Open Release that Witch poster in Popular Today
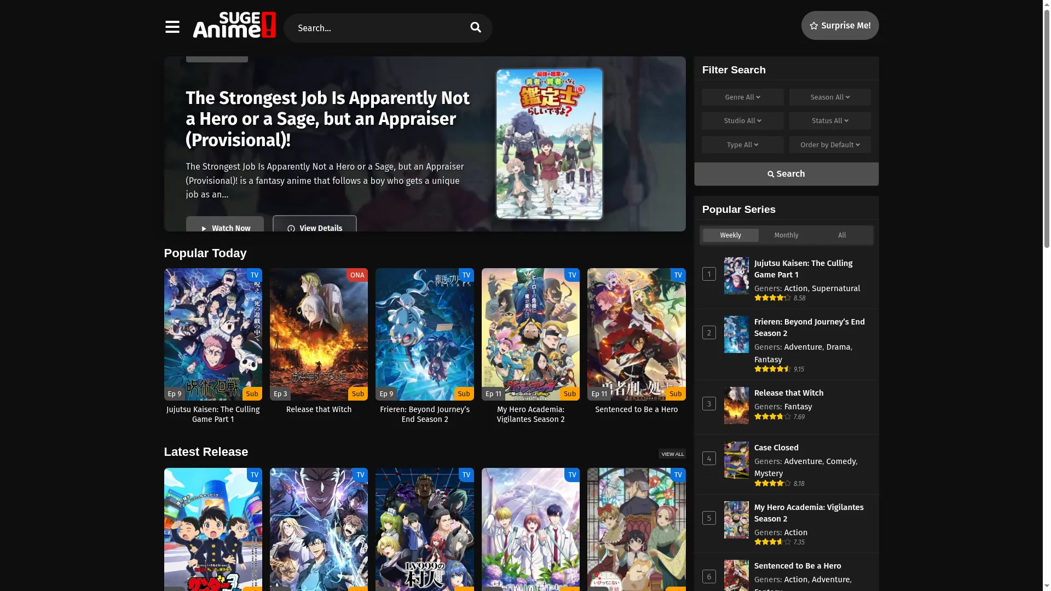 pyautogui.click(x=319, y=334)
